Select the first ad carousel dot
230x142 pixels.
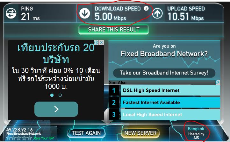52,95
